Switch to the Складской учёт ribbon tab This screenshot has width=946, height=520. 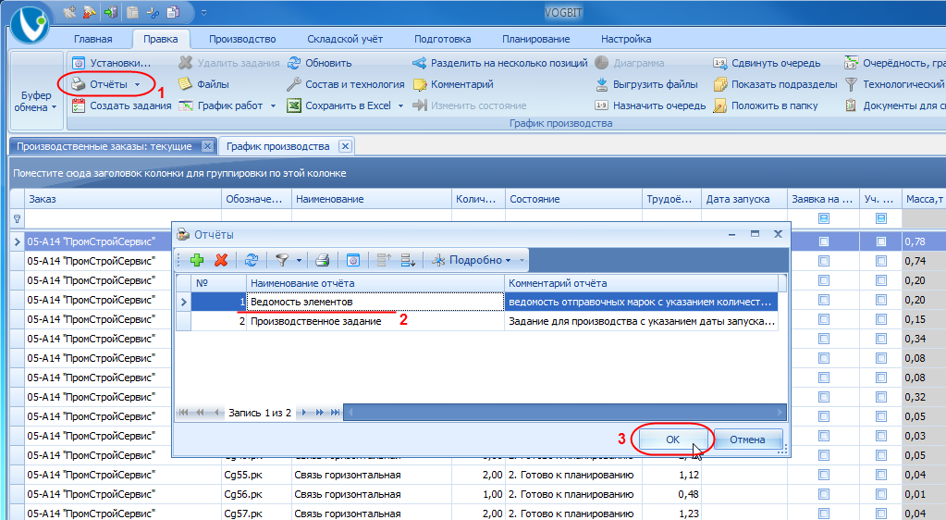(x=345, y=39)
